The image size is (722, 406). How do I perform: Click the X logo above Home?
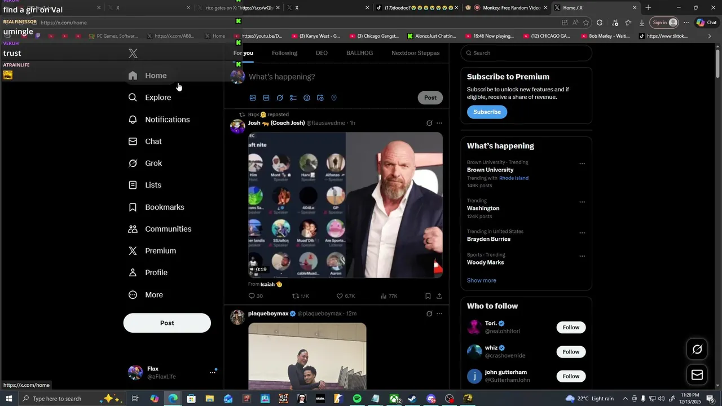(x=133, y=54)
